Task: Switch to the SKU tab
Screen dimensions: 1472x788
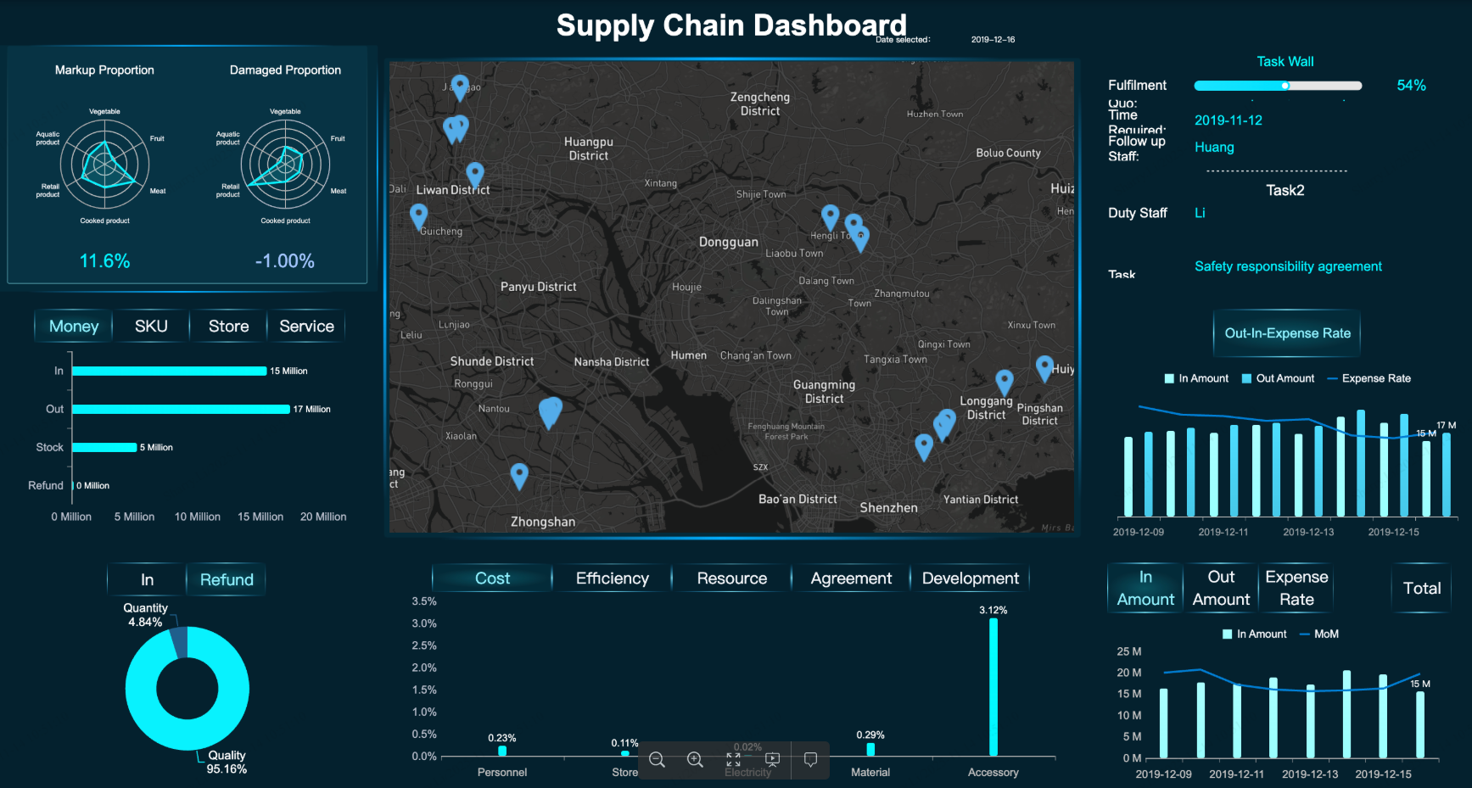Action: [151, 326]
